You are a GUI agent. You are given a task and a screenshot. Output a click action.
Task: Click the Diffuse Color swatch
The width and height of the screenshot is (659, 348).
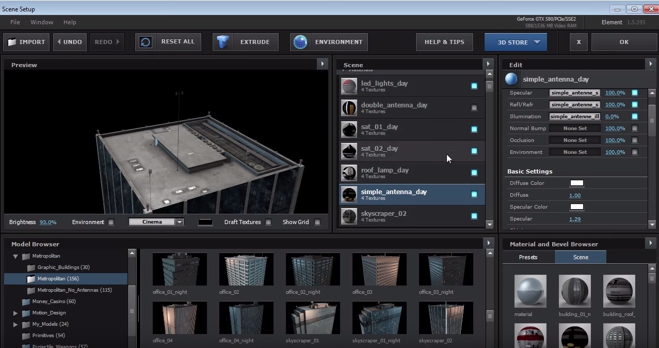[x=576, y=183]
